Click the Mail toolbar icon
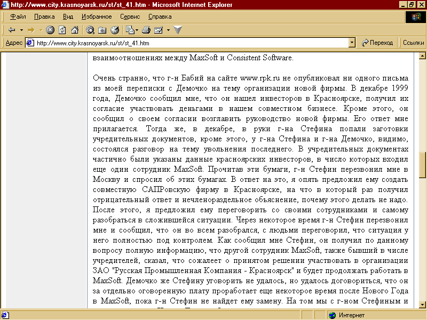 (x=130, y=30)
